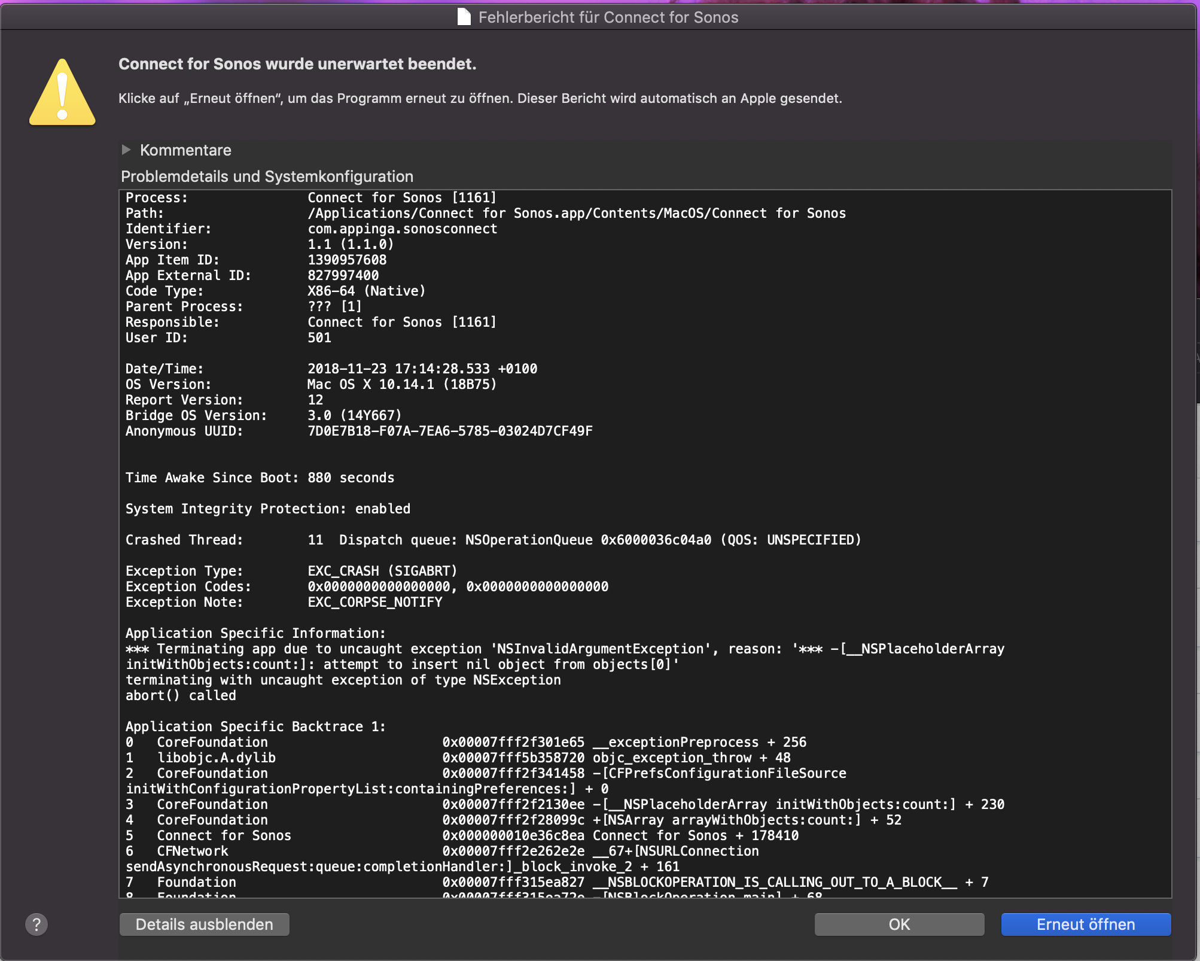Click backtrace row 1 libobjc.A.dylib

pos(458,758)
